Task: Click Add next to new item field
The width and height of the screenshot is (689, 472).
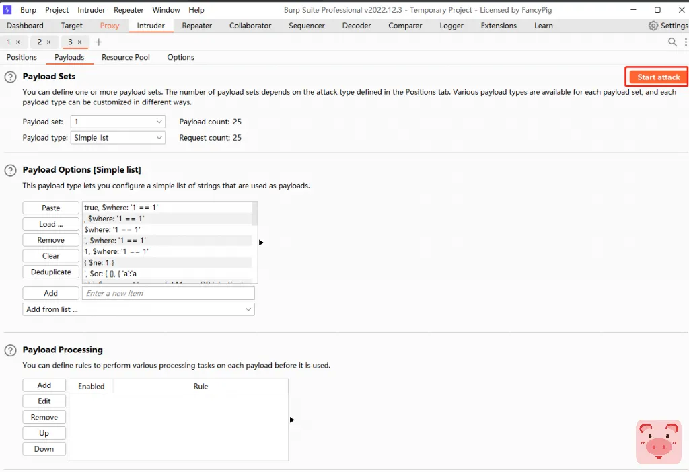Action: point(51,293)
